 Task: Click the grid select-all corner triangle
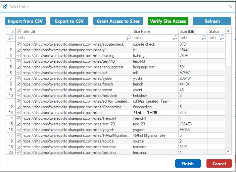tap(12, 32)
